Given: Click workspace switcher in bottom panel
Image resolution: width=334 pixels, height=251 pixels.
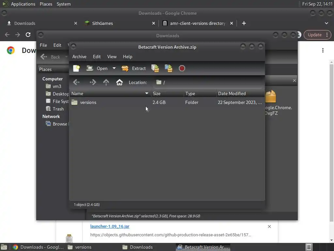Looking at the screenshot, I should tap(309, 247).
